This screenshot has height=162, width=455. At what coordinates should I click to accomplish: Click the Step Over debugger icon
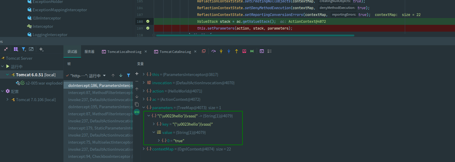pyautogui.click(x=213, y=51)
